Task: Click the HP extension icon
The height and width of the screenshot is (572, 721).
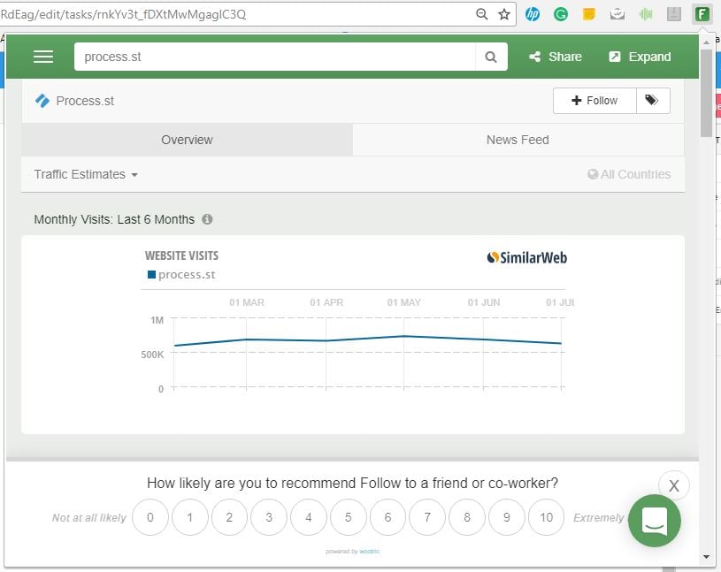Action: coord(533,14)
